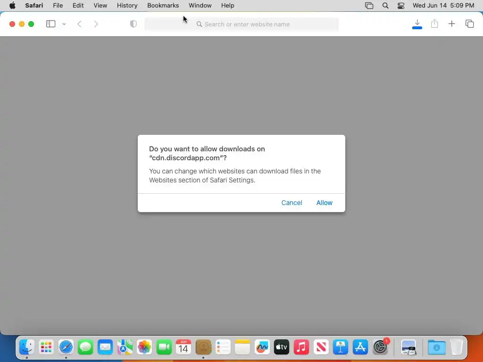This screenshot has width=483, height=362.
Task: Show Safari downloads list
Action: [417, 24]
